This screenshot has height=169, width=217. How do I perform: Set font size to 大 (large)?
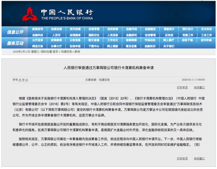coord(20,80)
